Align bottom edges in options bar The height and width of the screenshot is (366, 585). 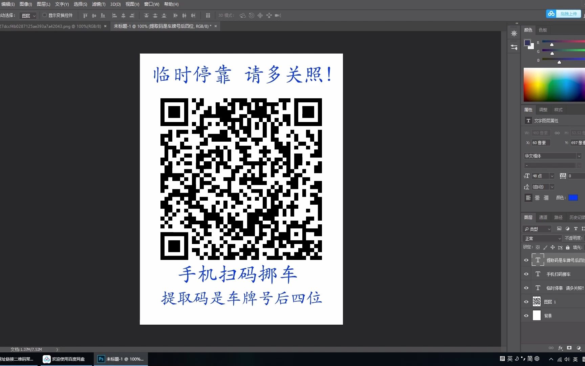click(103, 16)
